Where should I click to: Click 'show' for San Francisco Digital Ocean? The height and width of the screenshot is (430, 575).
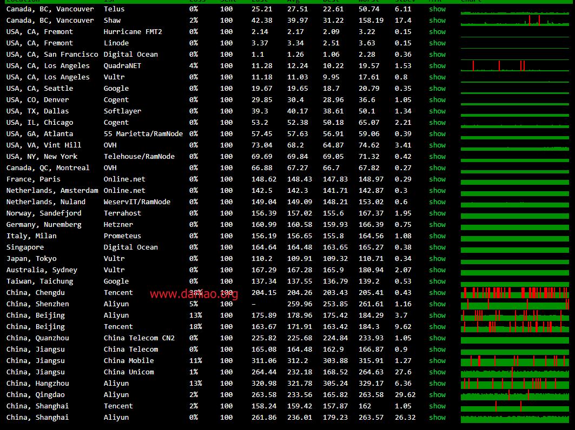tap(437, 55)
